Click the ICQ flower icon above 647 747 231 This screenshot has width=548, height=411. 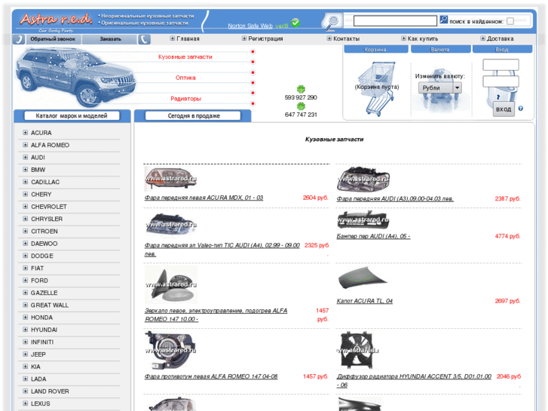pyautogui.click(x=301, y=106)
